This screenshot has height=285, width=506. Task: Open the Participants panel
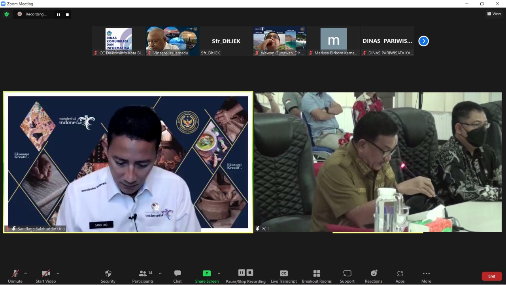click(143, 276)
